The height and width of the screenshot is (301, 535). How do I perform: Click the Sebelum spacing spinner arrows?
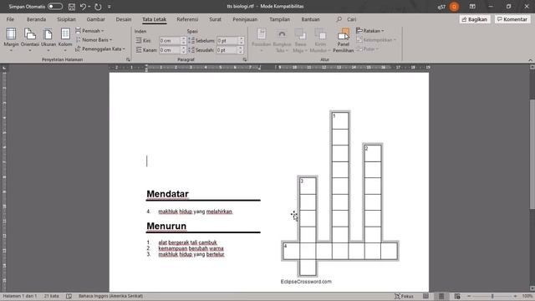pyautogui.click(x=242, y=41)
